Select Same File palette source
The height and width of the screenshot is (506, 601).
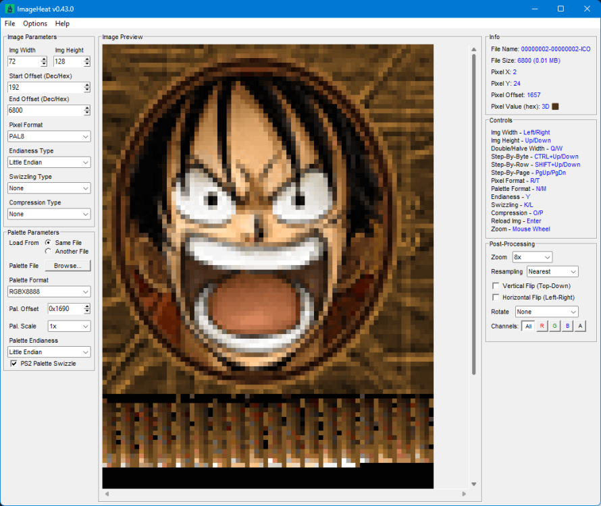click(48, 242)
